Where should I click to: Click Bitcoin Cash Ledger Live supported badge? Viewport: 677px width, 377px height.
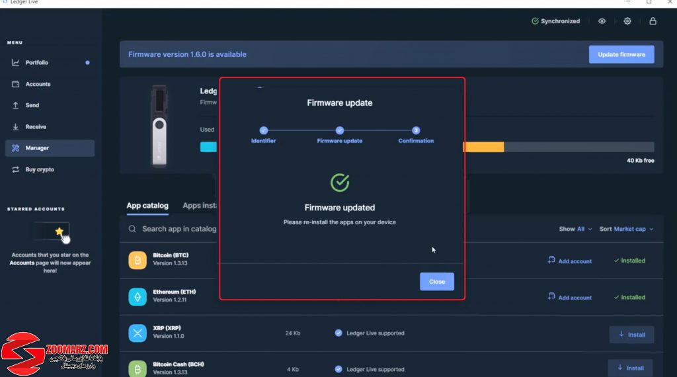pos(370,369)
